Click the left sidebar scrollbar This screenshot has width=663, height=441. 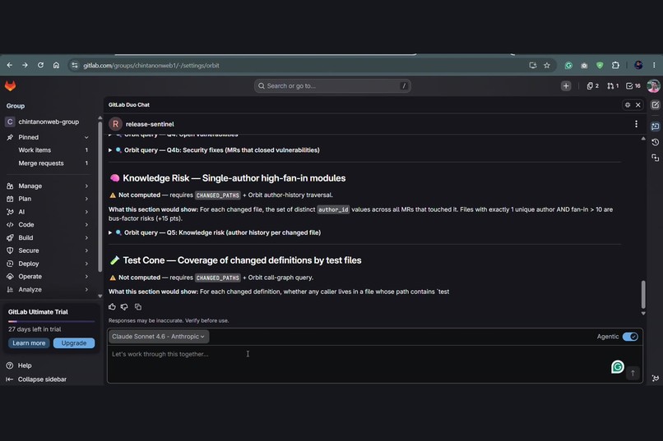(100, 196)
